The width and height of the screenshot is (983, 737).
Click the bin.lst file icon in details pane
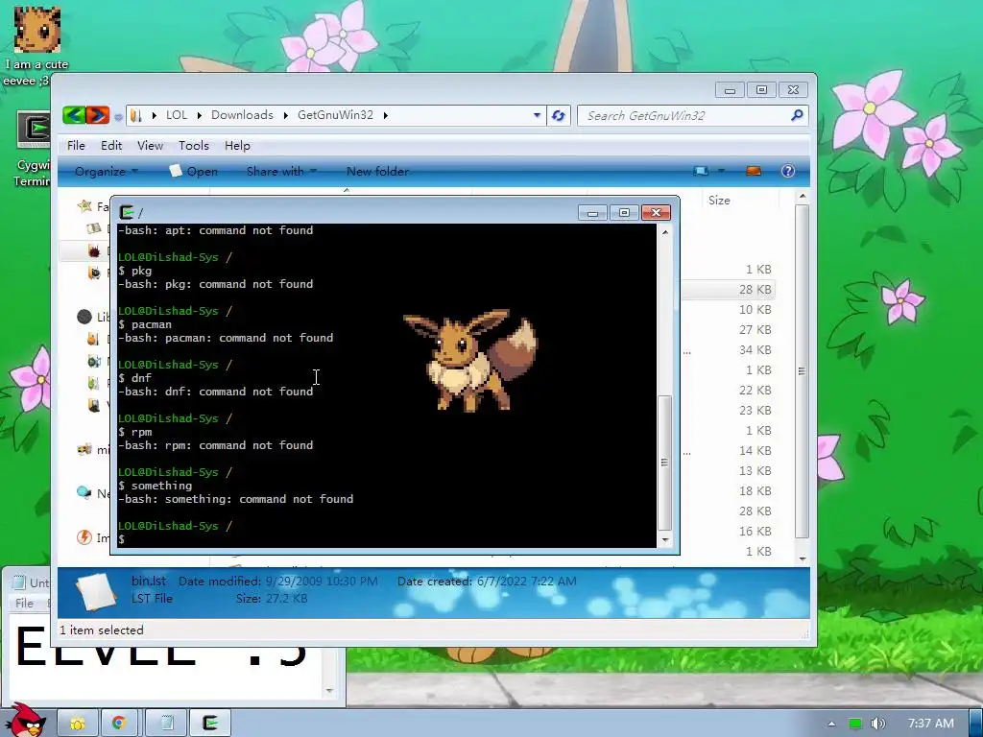click(x=95, y=591)
